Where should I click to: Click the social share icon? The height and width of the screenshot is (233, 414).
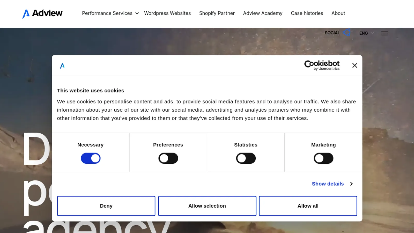[347, 33]
